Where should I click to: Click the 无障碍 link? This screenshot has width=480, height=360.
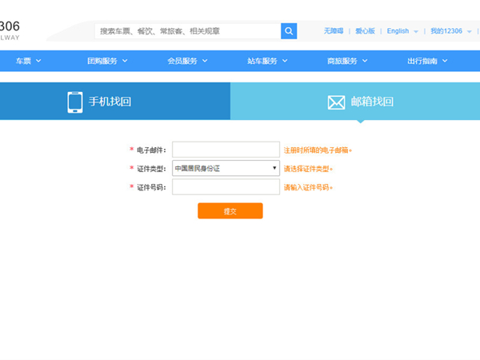[x=333, y=31]
